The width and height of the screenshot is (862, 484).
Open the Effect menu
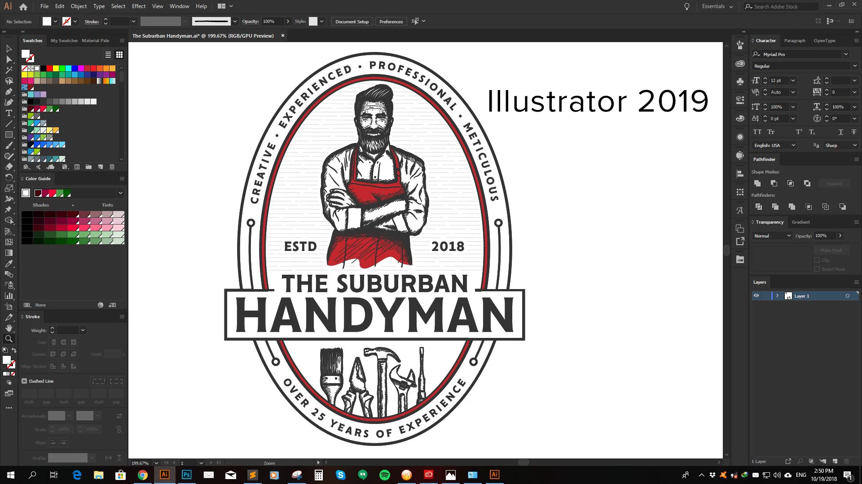click(x=138, y=6)
